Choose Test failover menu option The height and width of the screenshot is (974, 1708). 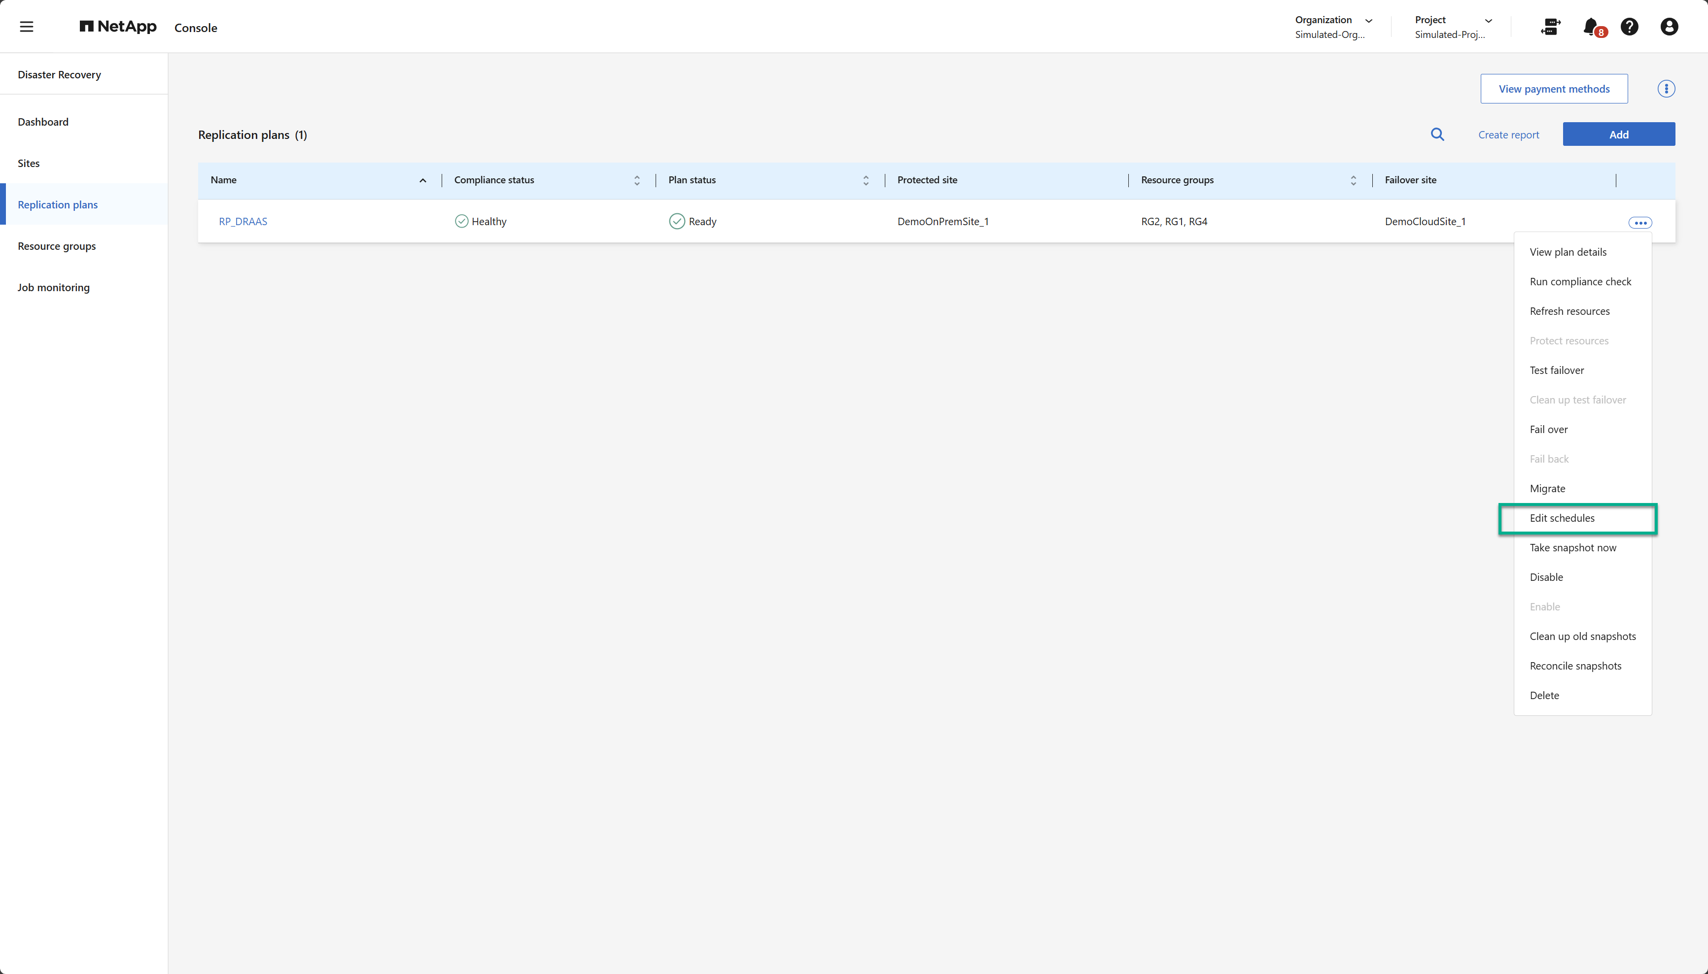1557,370
